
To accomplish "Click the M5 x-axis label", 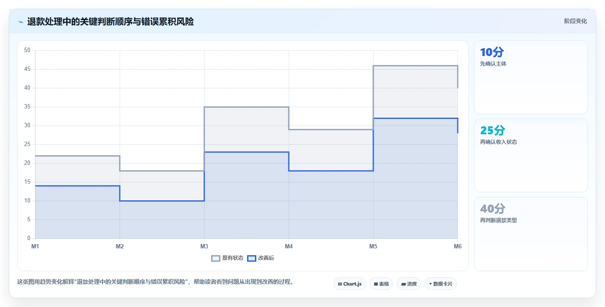I will coord(373,246).
